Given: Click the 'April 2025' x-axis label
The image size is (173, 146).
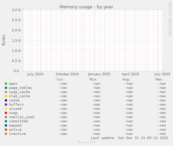Looking at the screenshot, I should [131, 74].
